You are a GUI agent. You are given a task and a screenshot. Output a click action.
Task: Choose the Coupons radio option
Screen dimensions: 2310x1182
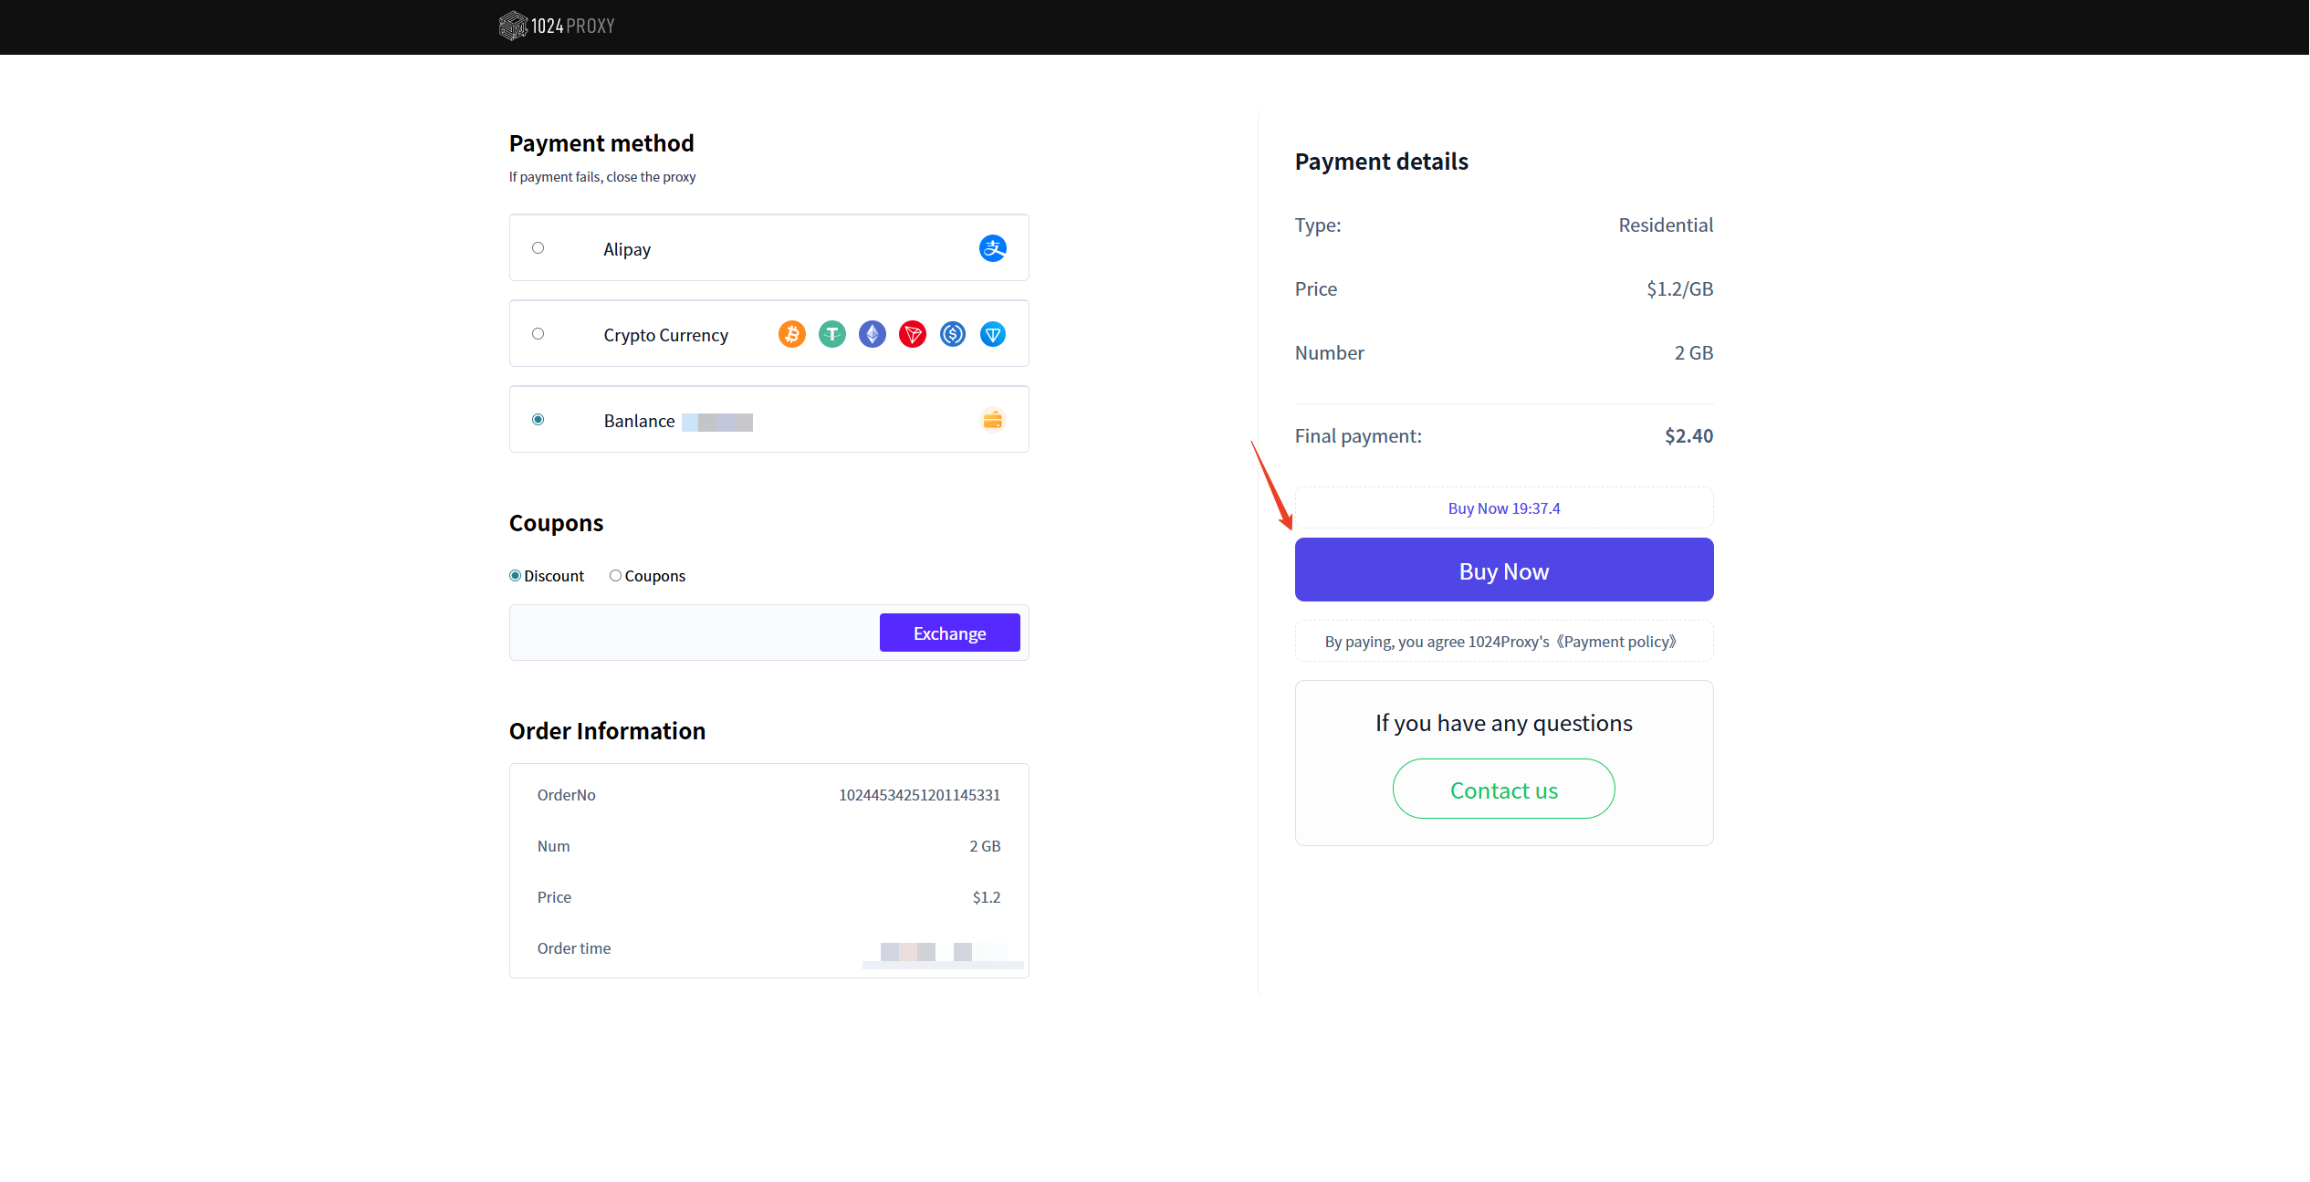[x=616, y=576]
